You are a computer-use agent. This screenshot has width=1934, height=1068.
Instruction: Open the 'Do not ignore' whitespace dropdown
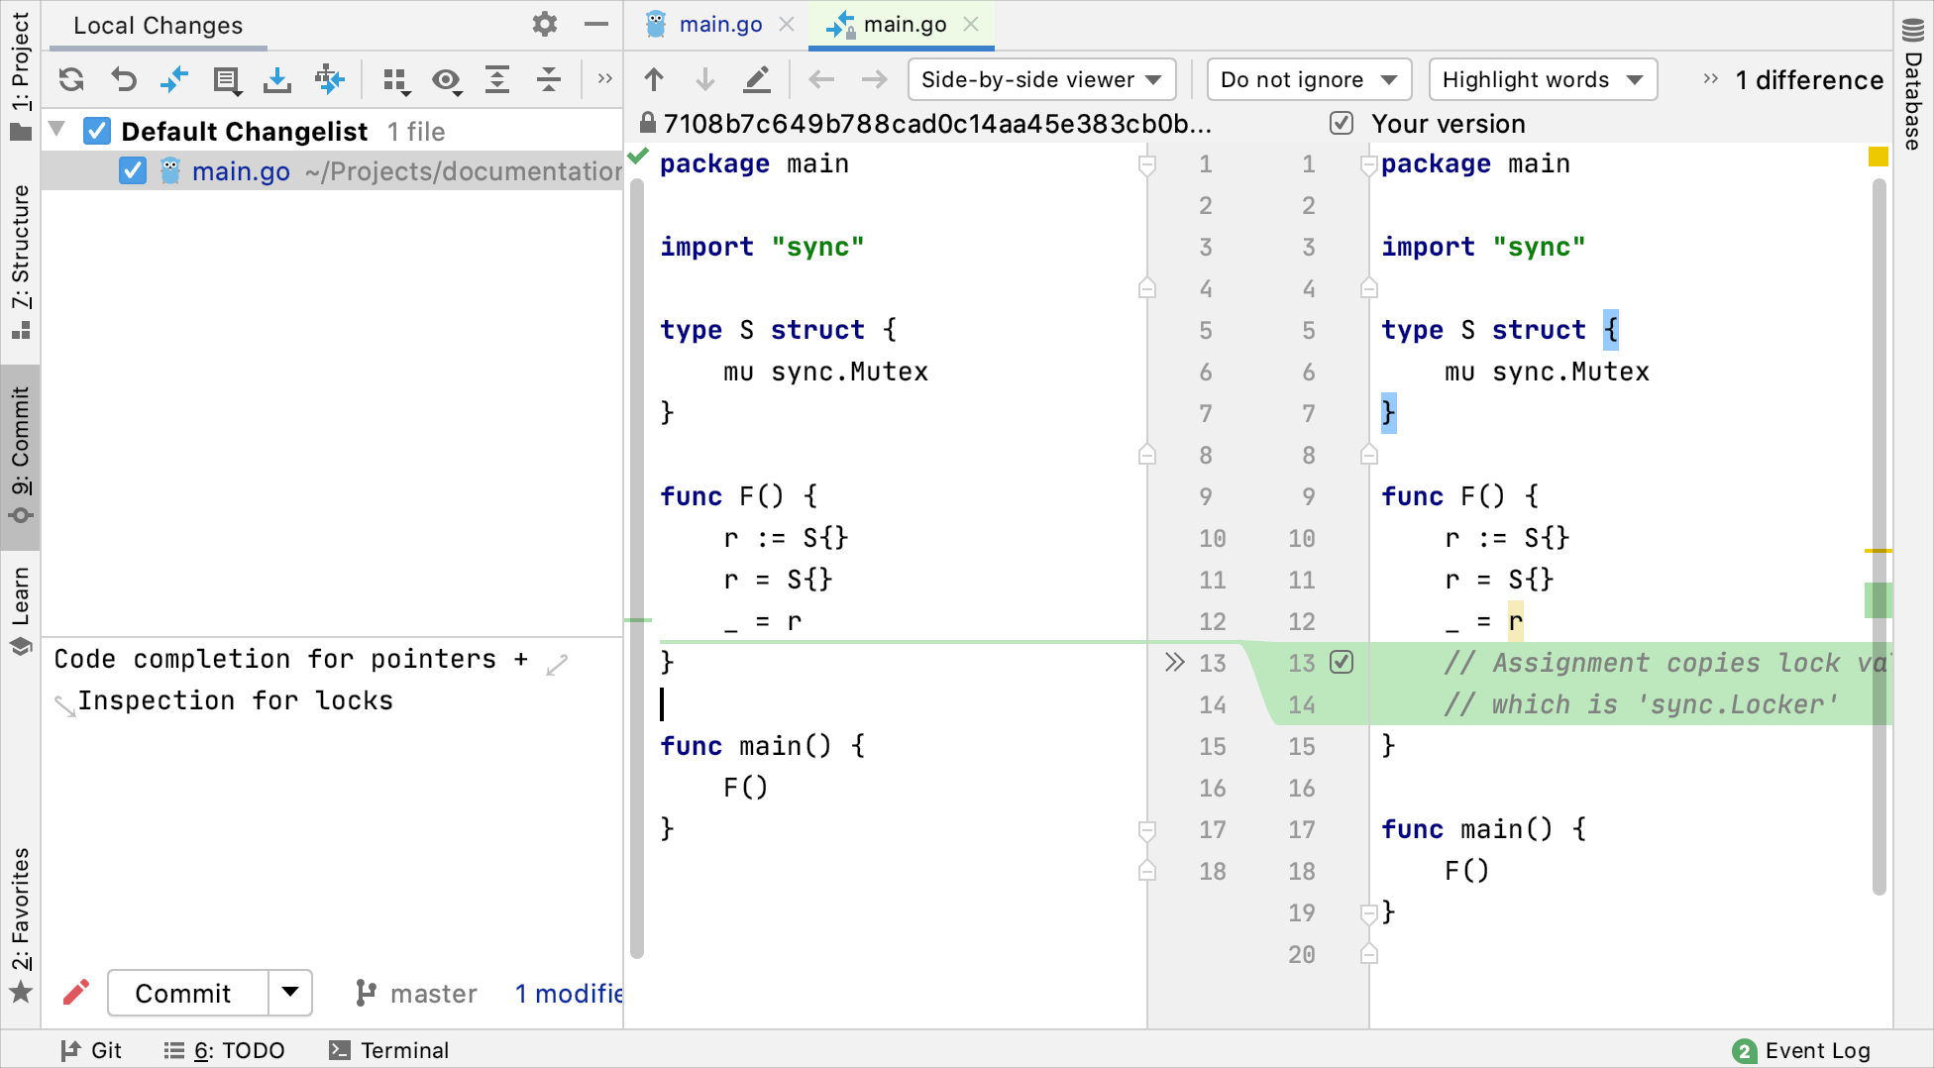[1309, 79]
